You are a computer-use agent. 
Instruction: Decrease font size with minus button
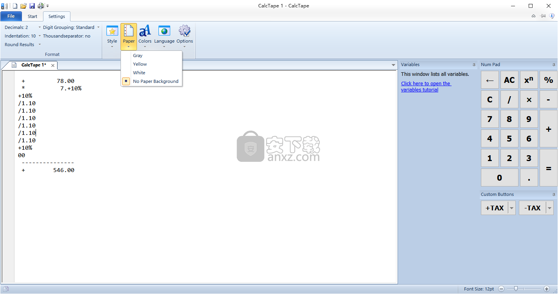(x=501, y=289)
